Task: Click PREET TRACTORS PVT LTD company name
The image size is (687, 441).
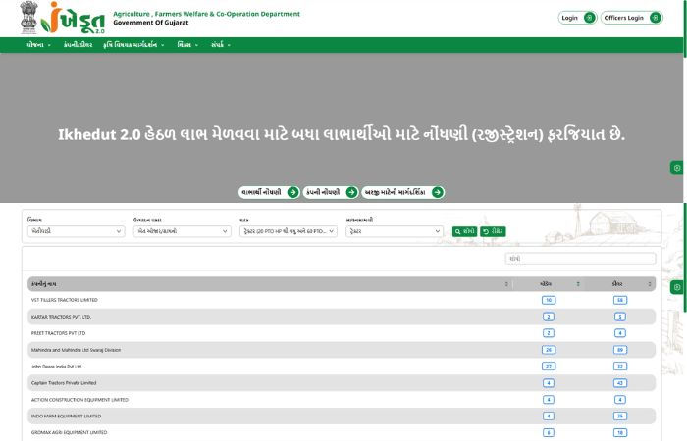Action: [x=58, y=333]
